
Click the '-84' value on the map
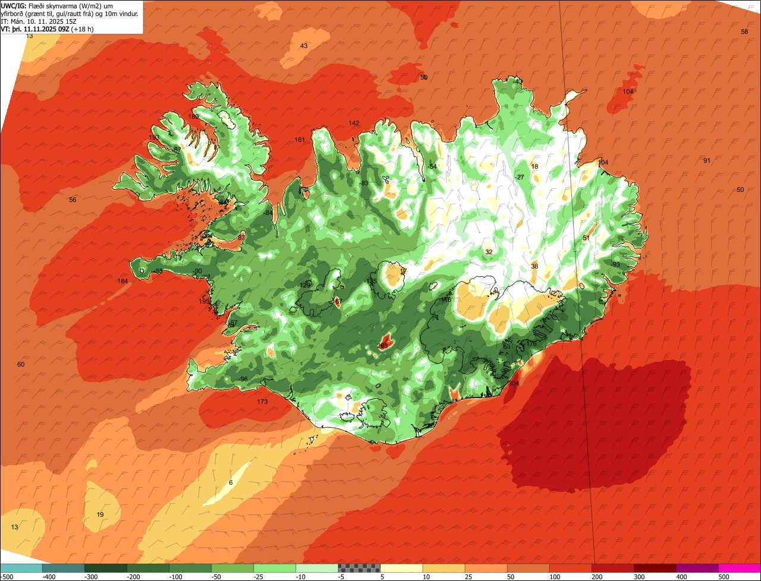pos(268,213)
